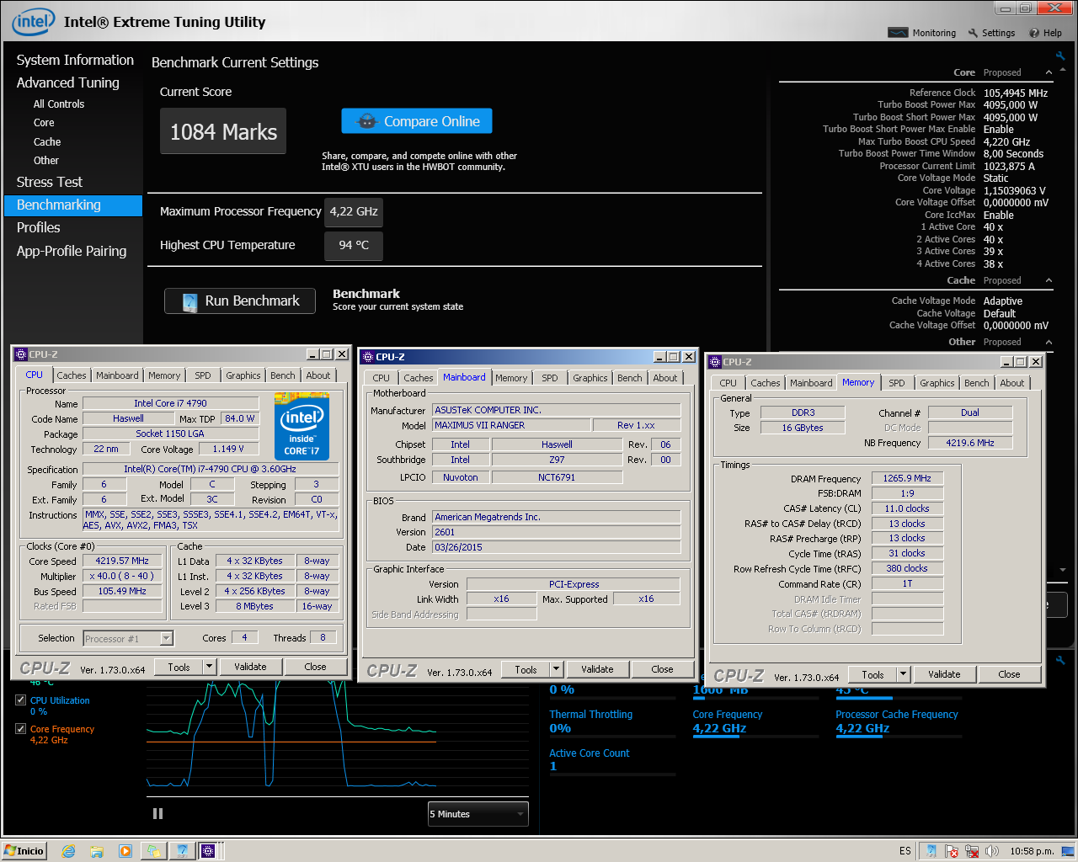The width and height of the screenshot is (1078, 862).
Task: Toggle the CPU Utilization checkbox
Action: coord(20,700)
